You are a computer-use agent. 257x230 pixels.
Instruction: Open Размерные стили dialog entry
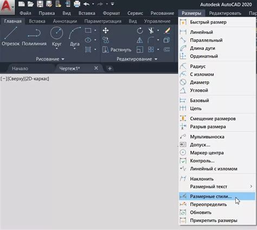pyautogui.click(x=217, y=196)
